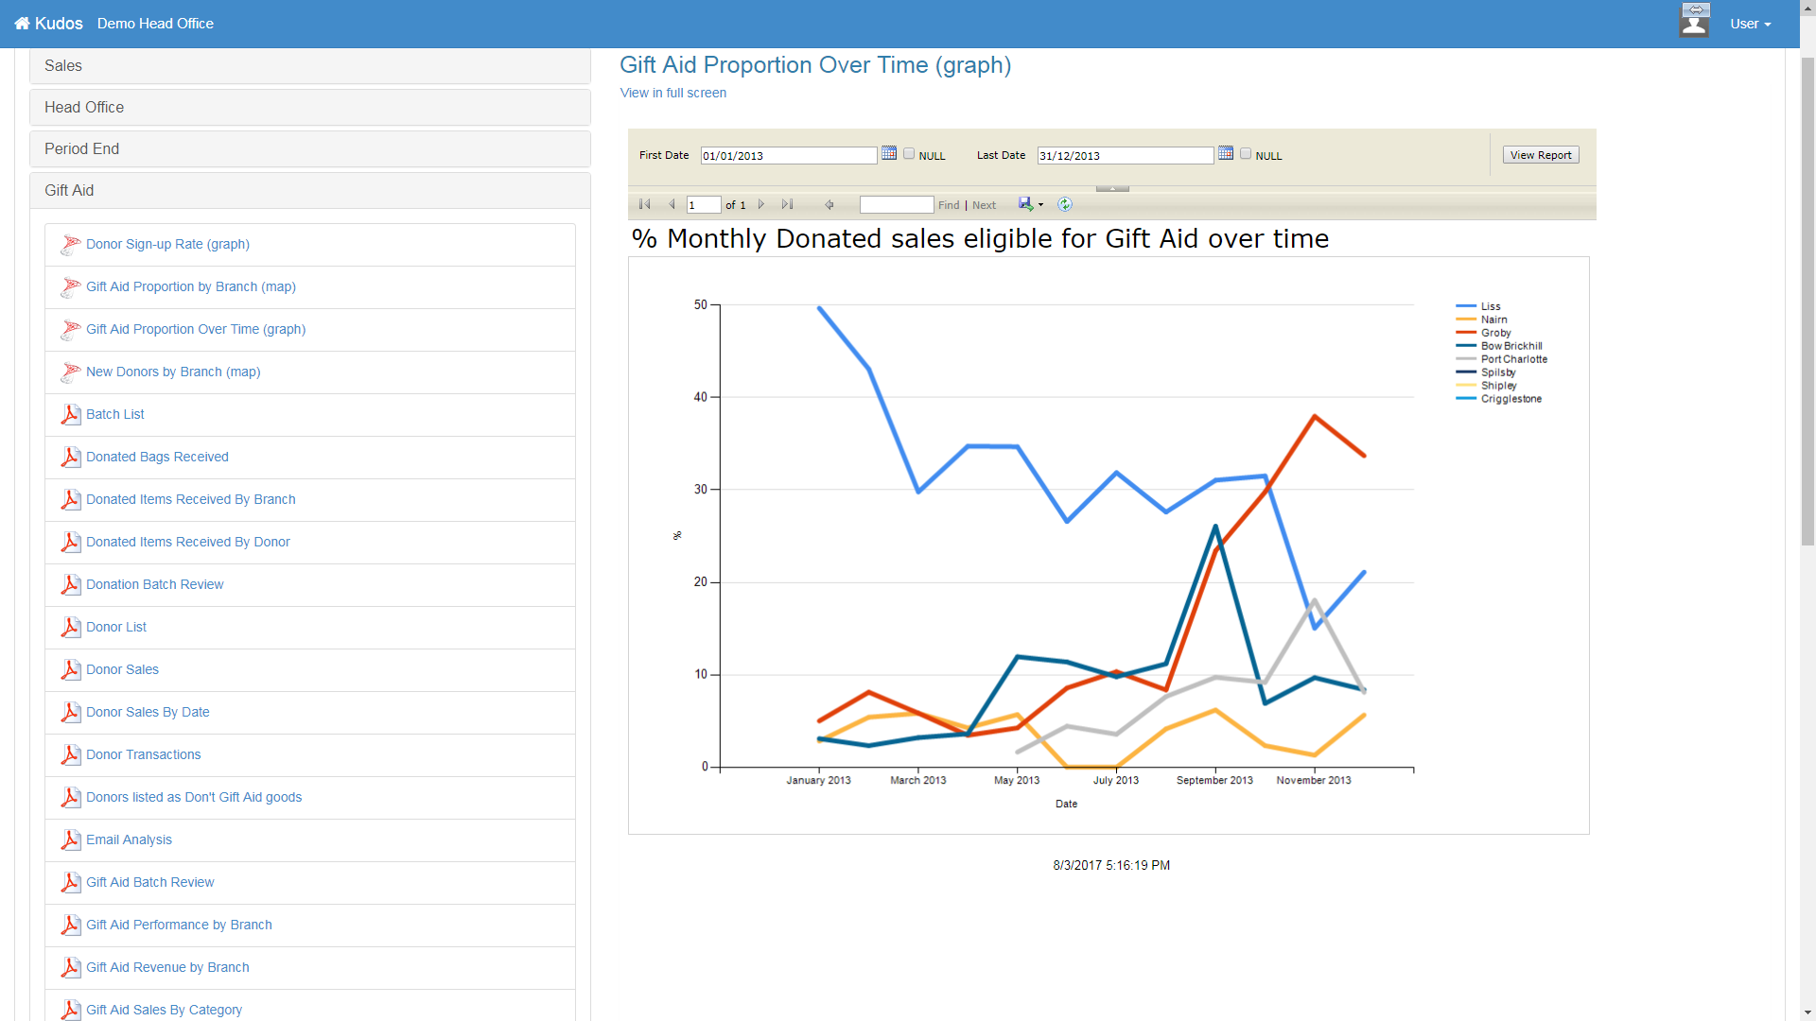
Task: Open the First Date calendar picker
Action: [x=888, y=153]
